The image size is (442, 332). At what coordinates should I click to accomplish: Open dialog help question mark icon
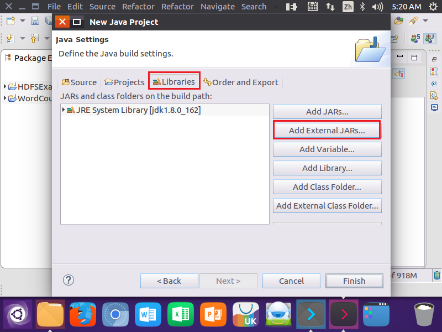(x=68, y=281)
